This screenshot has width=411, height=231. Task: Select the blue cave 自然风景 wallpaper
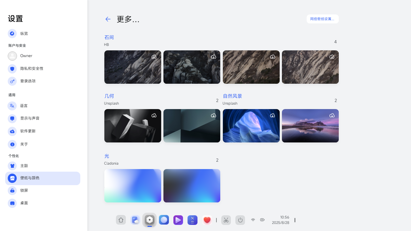[x=251, y=126]
